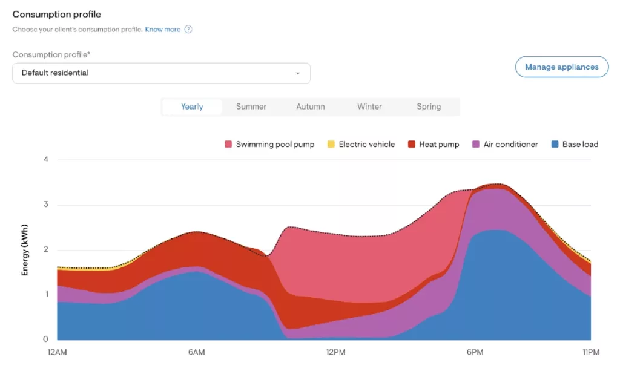Toggle the Base load series label
Viewport: 620px width, 374px height.
(580, 145)
